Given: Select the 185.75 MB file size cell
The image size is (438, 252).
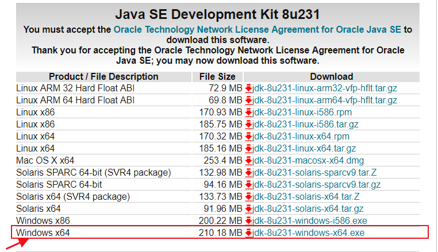Looking at the screenshot, I should (221, 124).
